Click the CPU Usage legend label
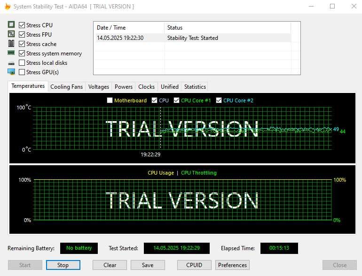 click(x=161, y=173)
